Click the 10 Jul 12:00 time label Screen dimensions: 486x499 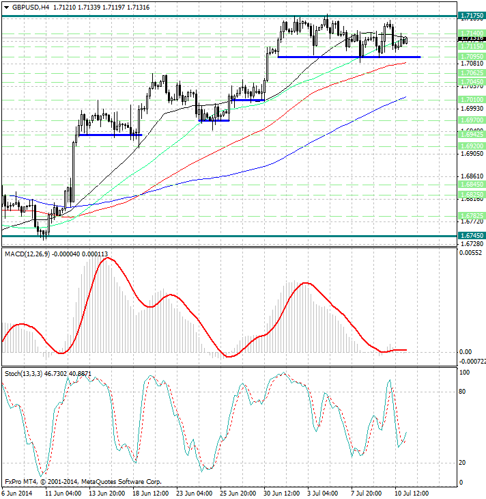pyautogui.click(x=412, y=493)
